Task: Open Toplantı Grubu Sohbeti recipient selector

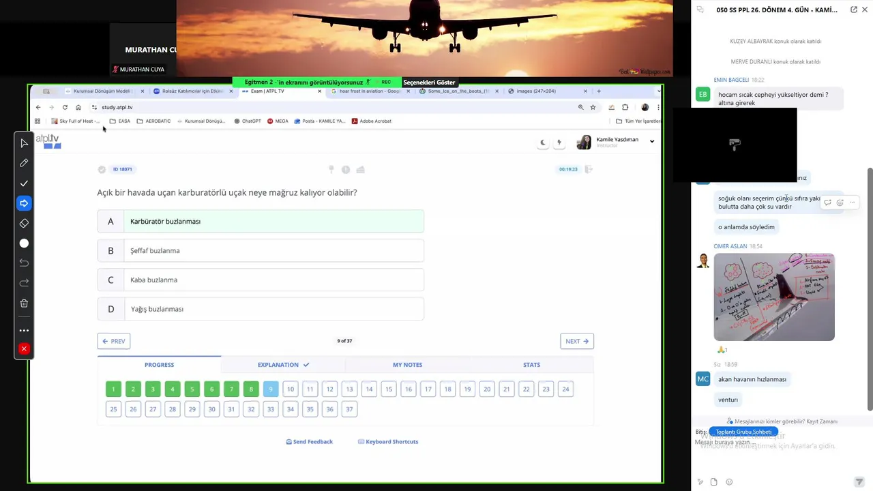Action: (x=743, y=432)
